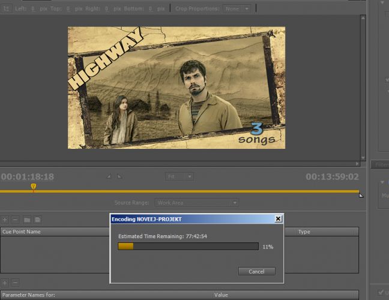Viewport: 389px width, 300px height.
Task: Click the import cue points folder icon
Action: (27, 220)
